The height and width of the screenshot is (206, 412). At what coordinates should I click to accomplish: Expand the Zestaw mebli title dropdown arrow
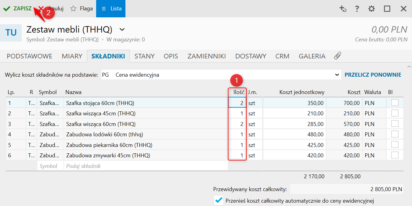point(122,30)
